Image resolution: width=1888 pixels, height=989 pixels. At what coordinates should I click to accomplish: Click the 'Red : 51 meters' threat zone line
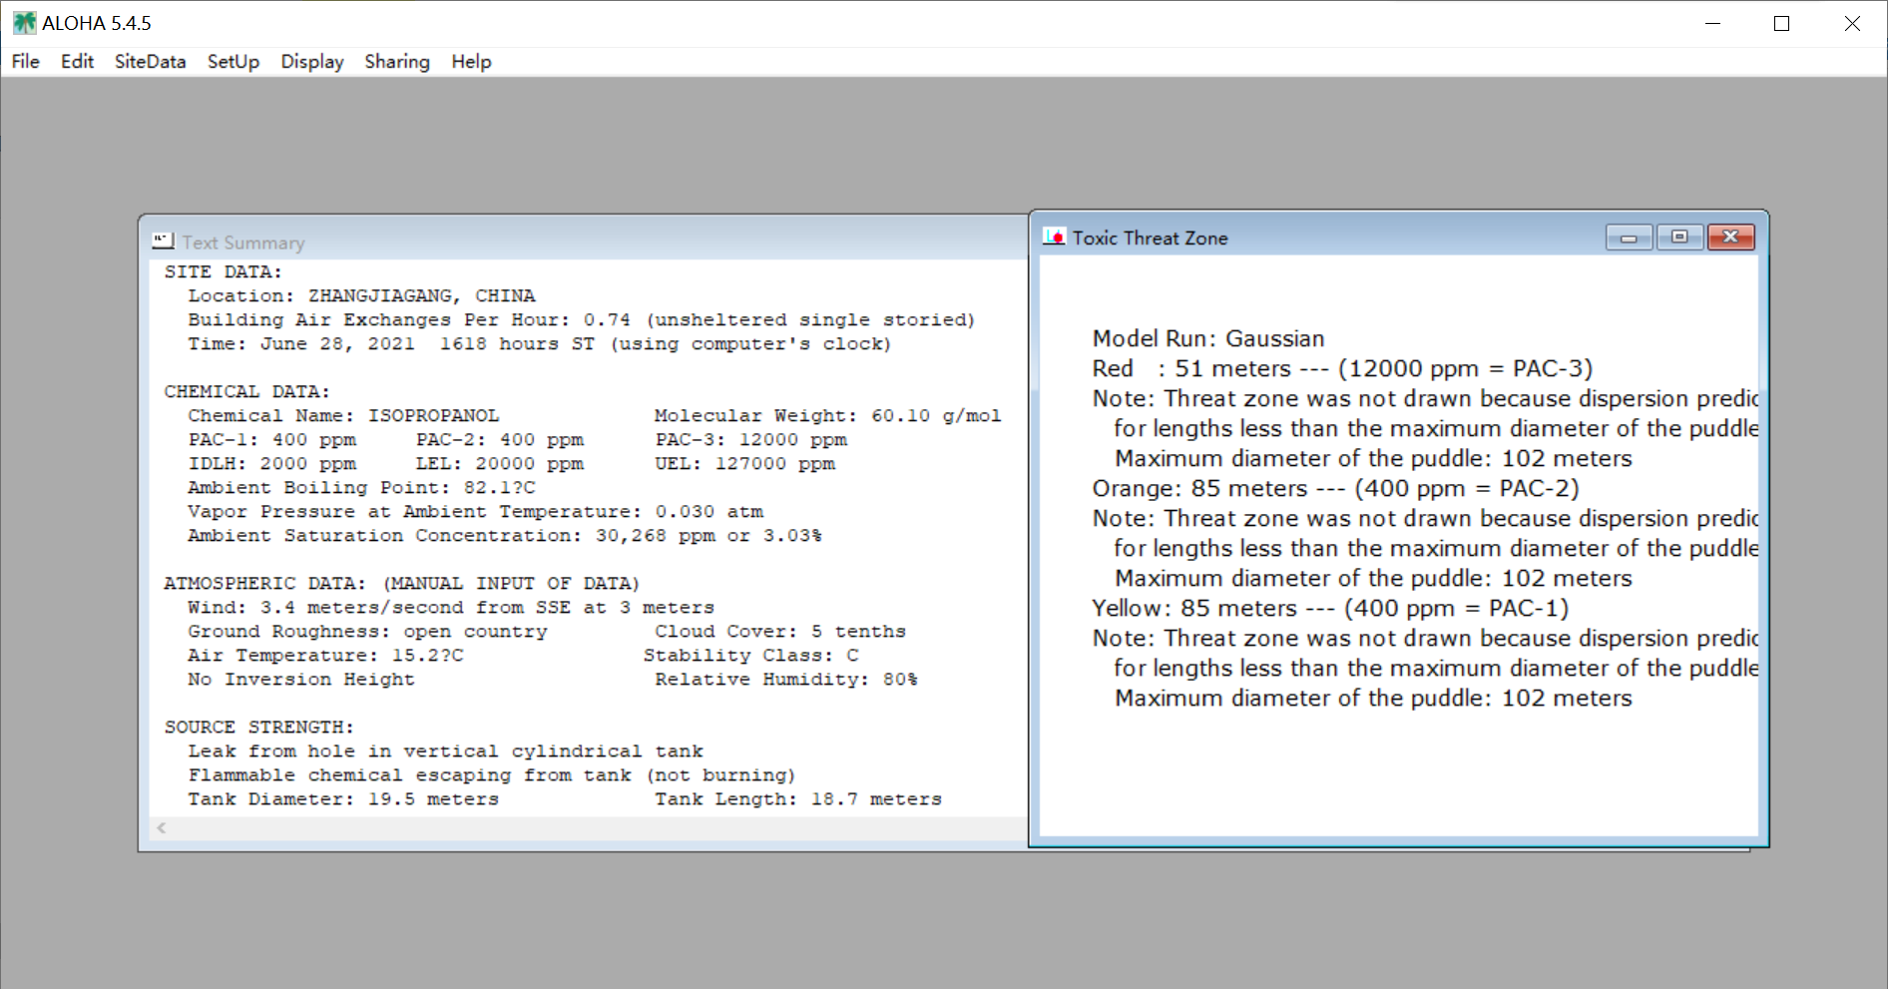[x=1342, y=368]
